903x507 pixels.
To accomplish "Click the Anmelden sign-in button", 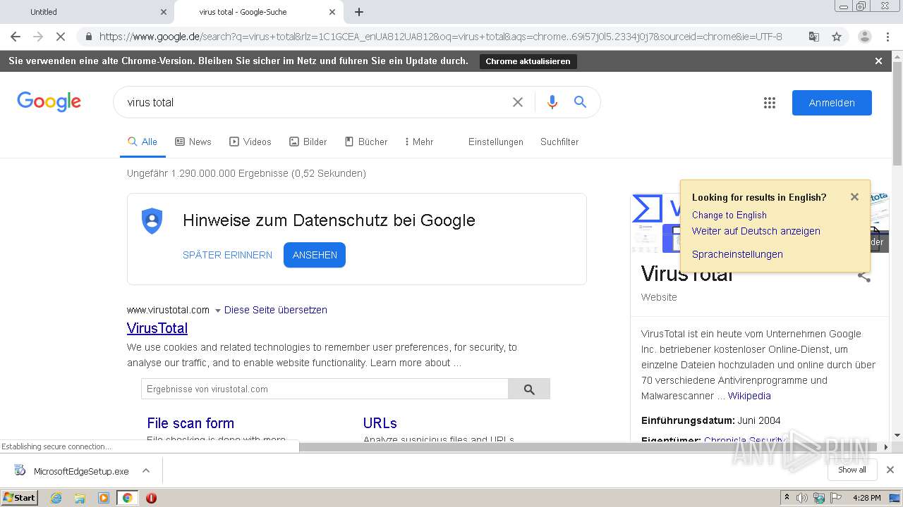I will (832, 103).
